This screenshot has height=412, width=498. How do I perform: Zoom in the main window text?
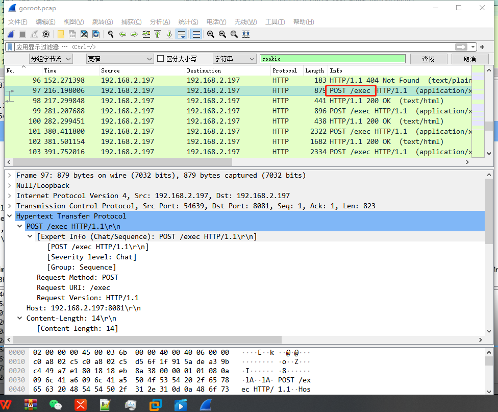[211, 34]
